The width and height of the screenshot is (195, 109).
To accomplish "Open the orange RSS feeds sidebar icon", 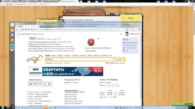I will point(12,40).
